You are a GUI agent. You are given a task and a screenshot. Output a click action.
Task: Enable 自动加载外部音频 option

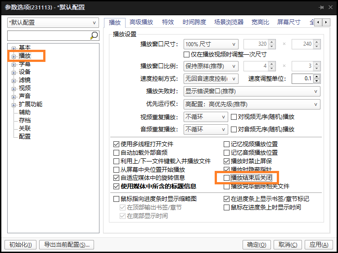click(x=116, y=153)
